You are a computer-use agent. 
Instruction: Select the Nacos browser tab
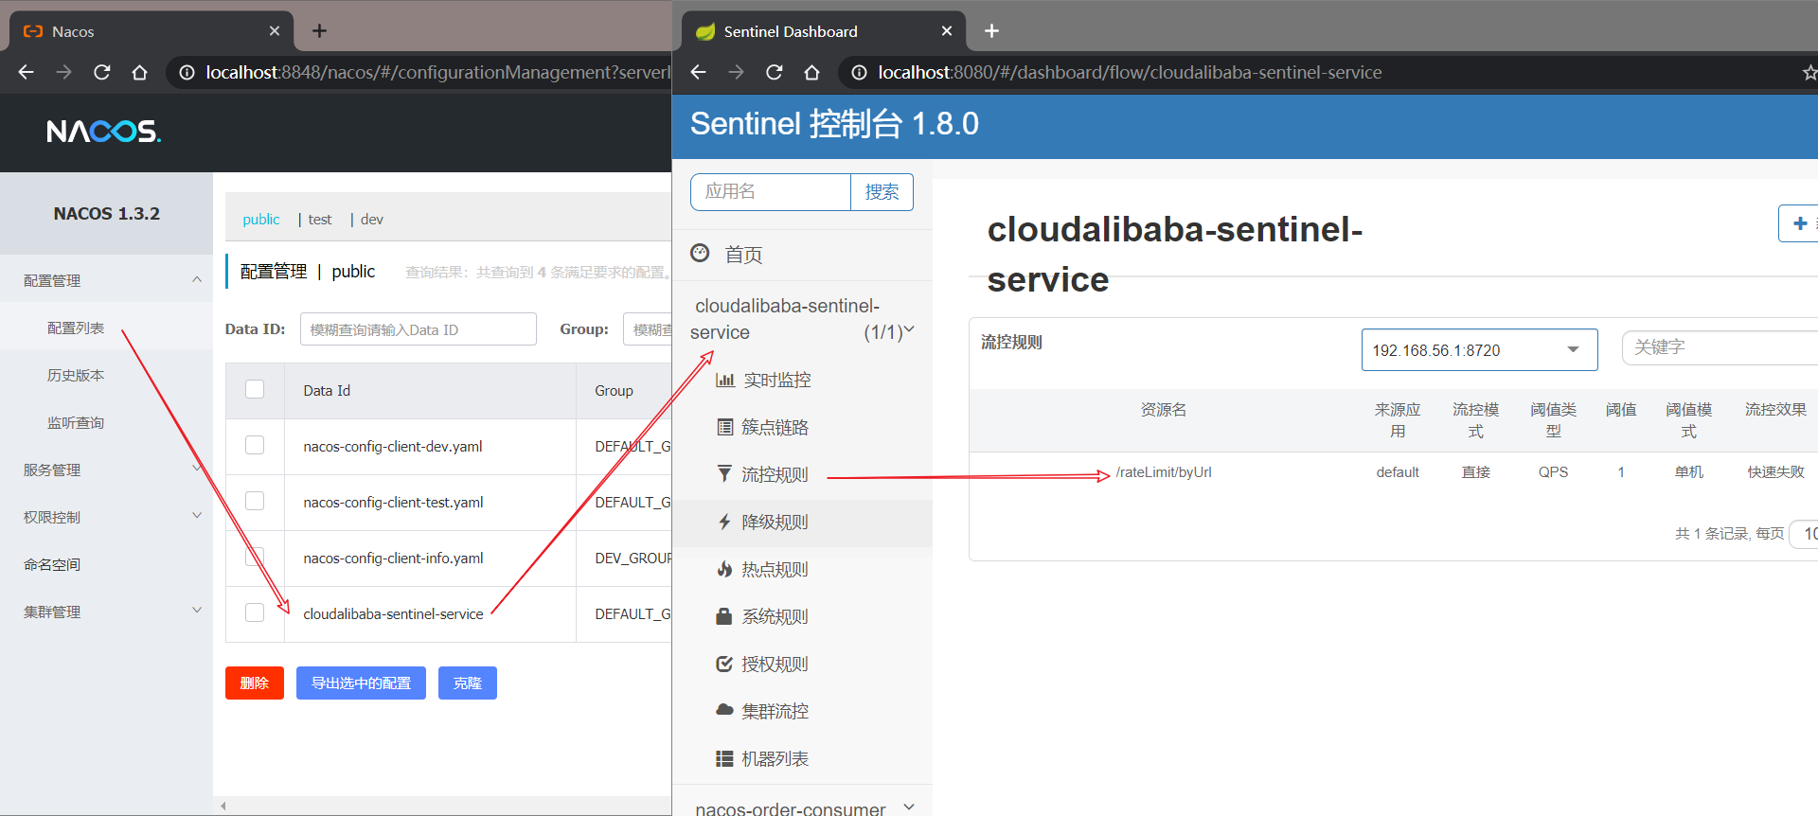click(151, 31)
